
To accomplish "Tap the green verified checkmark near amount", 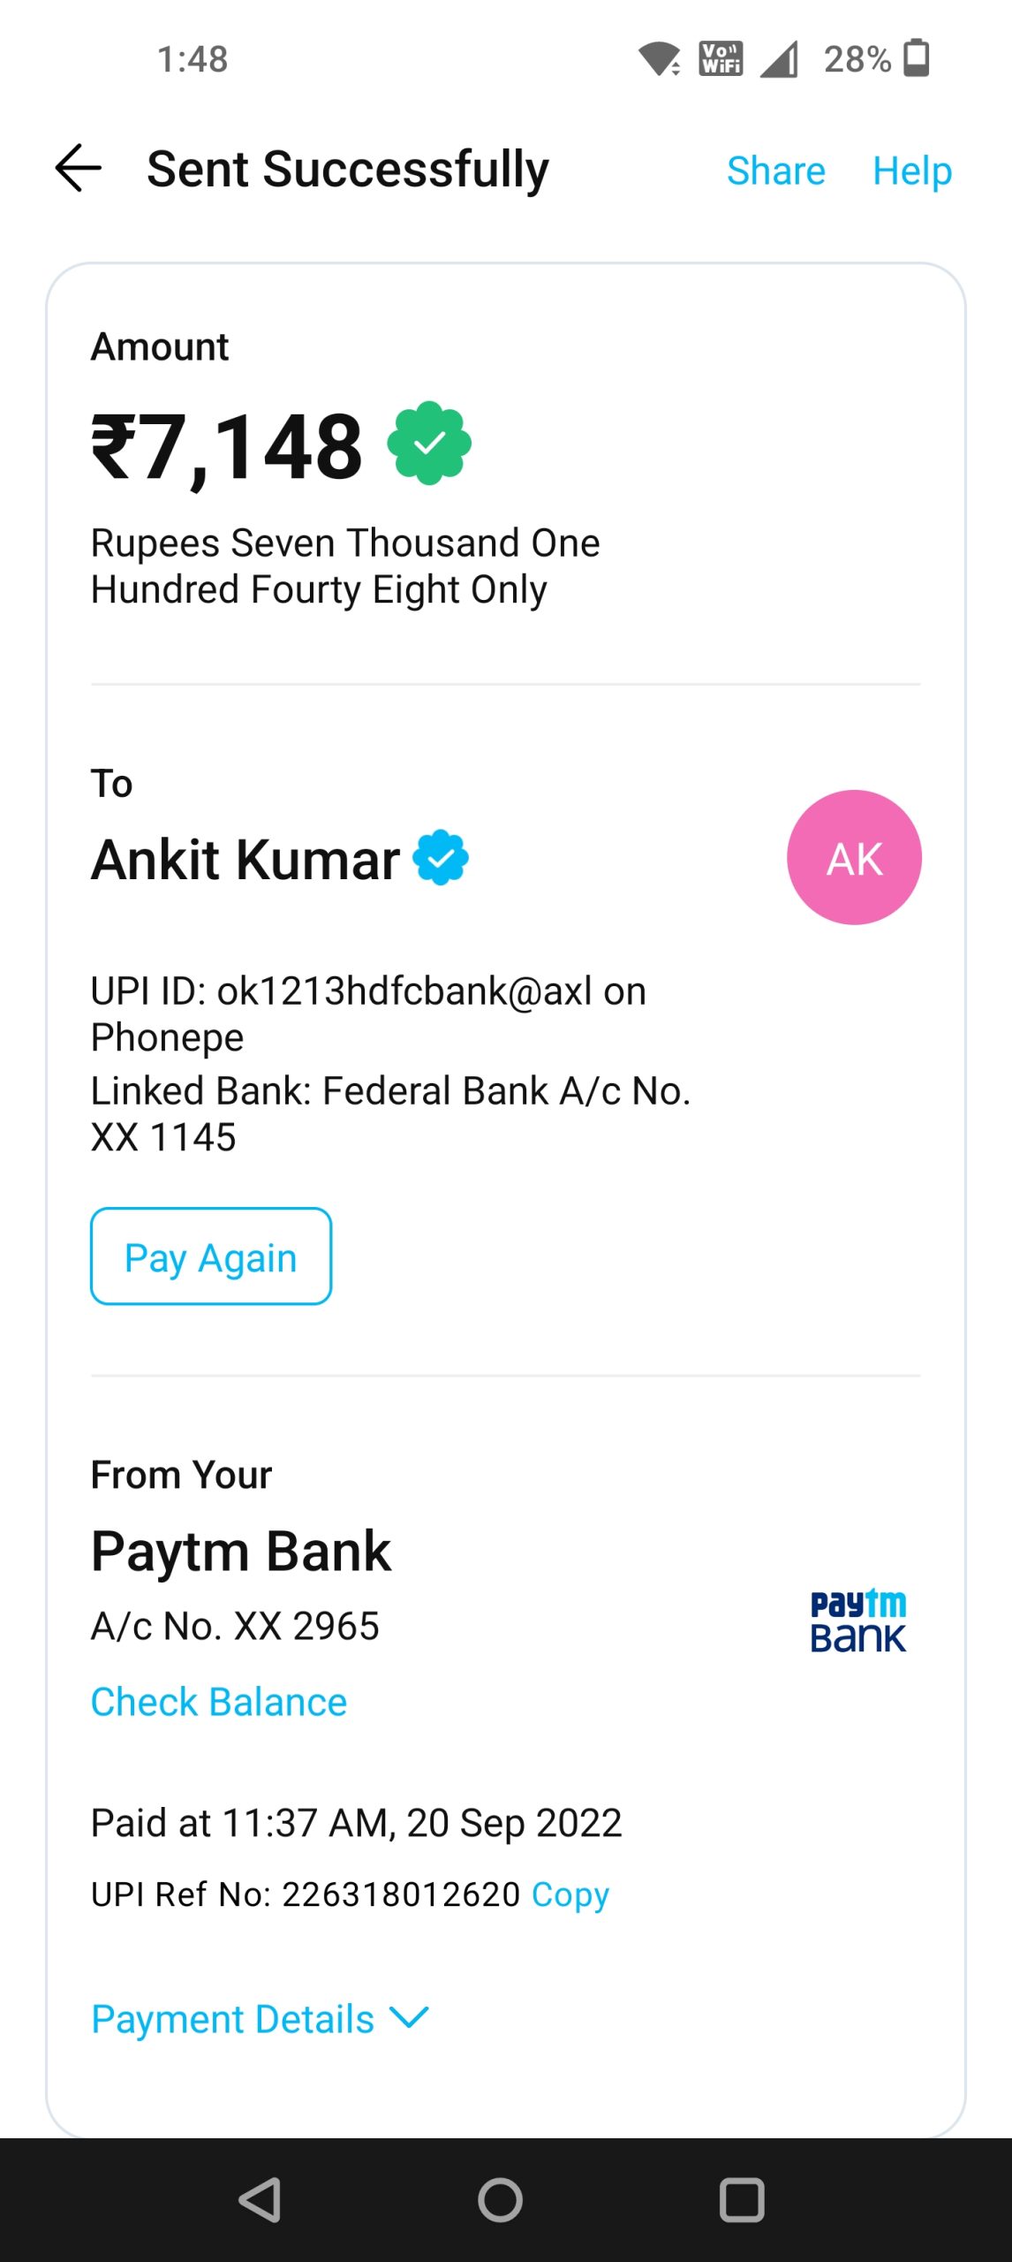I will tap(429, 444).
